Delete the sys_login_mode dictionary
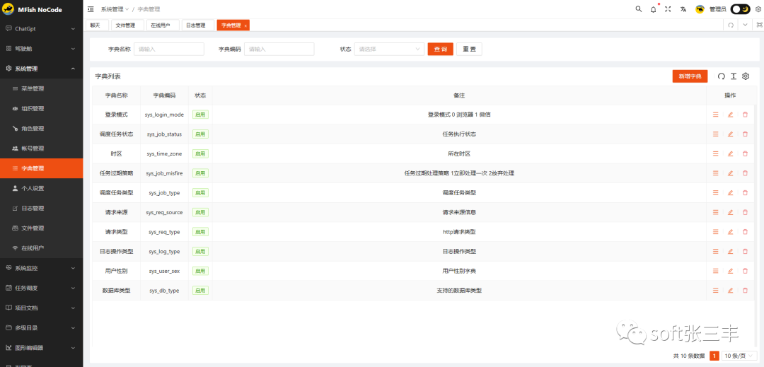764x367 pixels. tap(745, 115)
